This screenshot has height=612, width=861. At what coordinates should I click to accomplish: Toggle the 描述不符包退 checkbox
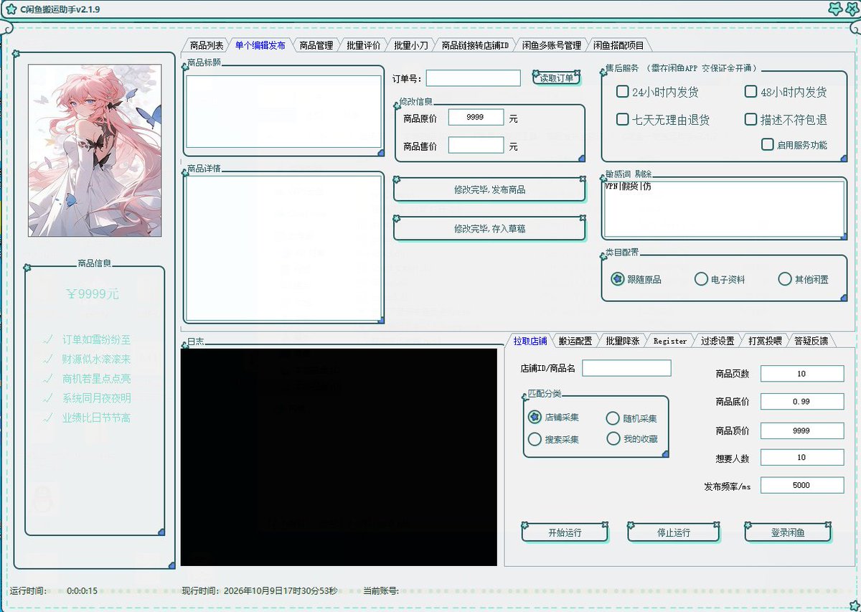[x=751, y=119]
